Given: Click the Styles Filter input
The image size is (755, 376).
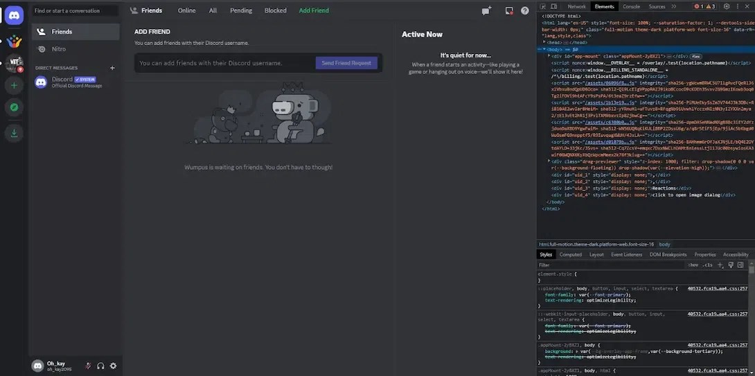Looking at the screenshot, I should click(x=612, y=265).
